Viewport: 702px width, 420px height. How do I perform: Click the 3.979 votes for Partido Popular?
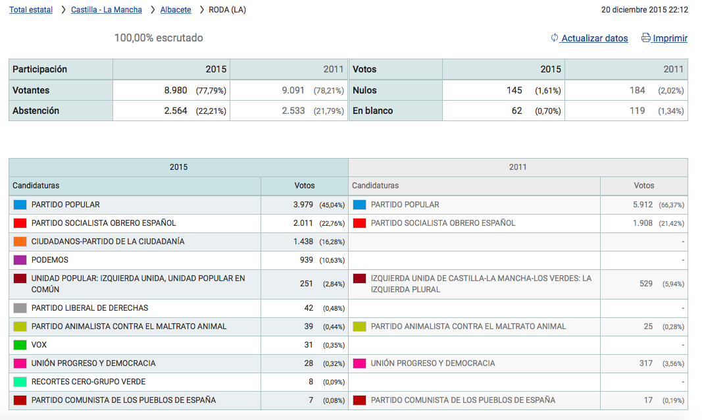pos(303,205)
